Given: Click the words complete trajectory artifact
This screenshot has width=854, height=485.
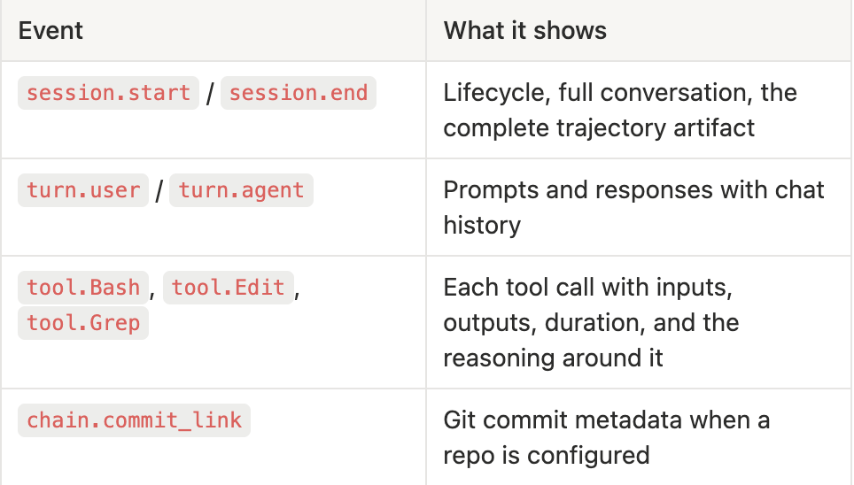Looking at the screenshot, I should [x=599, y=128].
